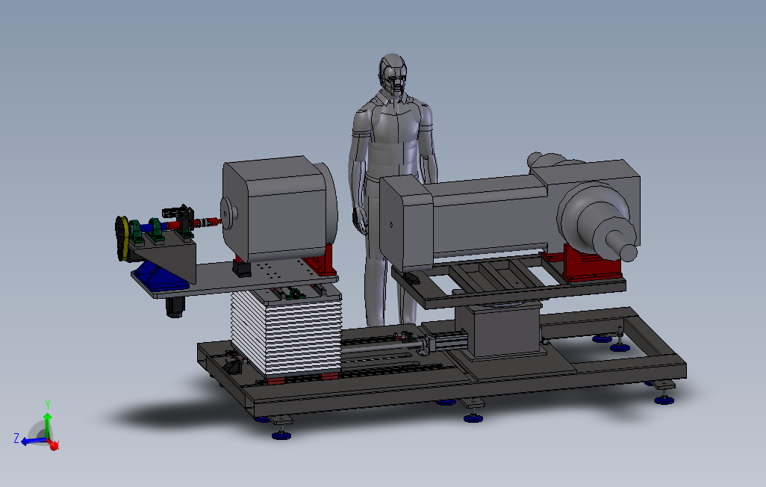Screen dimensions: 766x487
Task: Select the human mannequin's head
Action: click(x=393, y=74)
